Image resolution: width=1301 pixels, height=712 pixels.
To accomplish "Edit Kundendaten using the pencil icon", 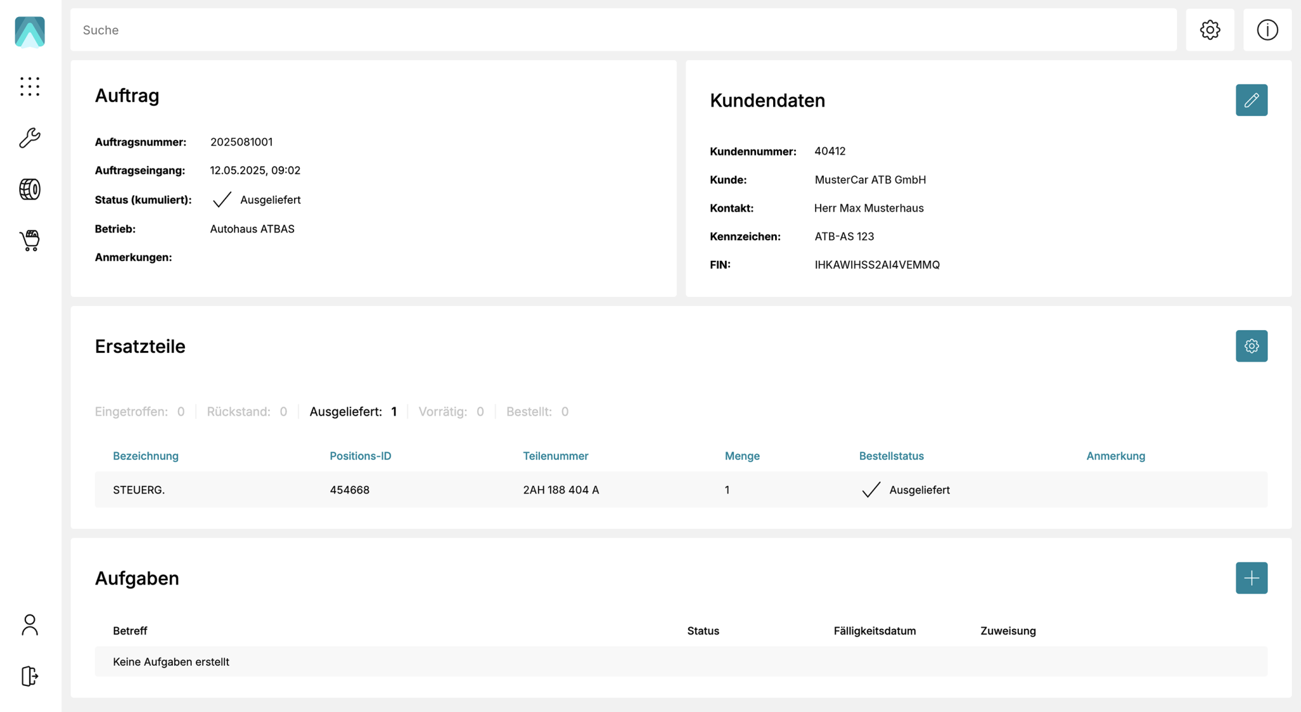I will [1251, 100].
